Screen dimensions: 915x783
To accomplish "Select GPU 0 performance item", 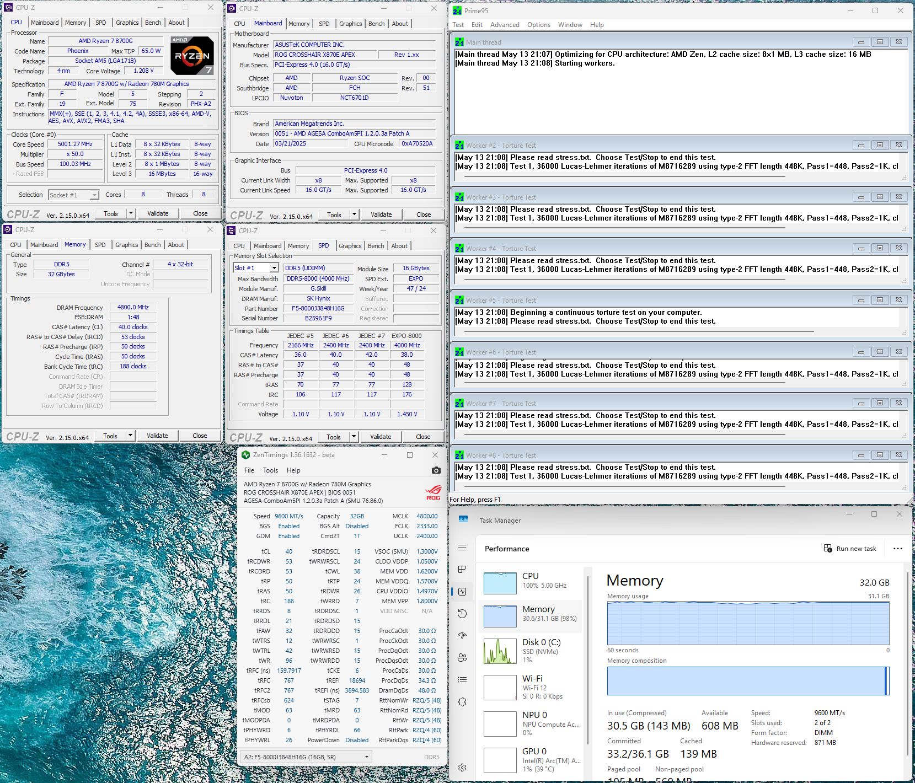I will [531, 760].
